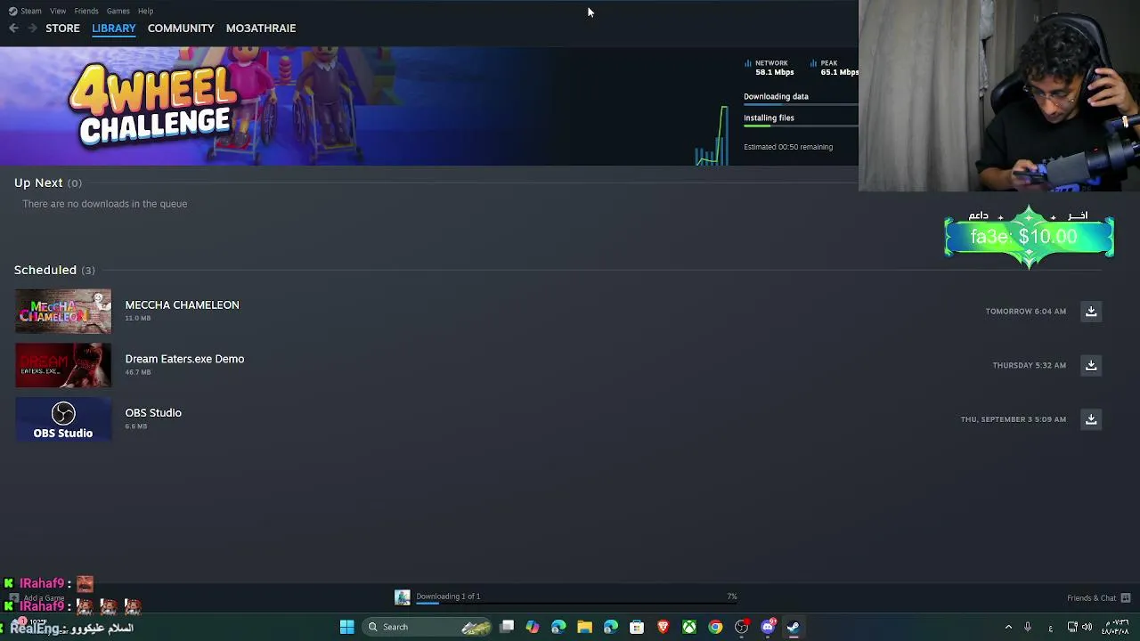Click the OBS Studio title
Screen dimensions: 1140x641
(153, 413)
